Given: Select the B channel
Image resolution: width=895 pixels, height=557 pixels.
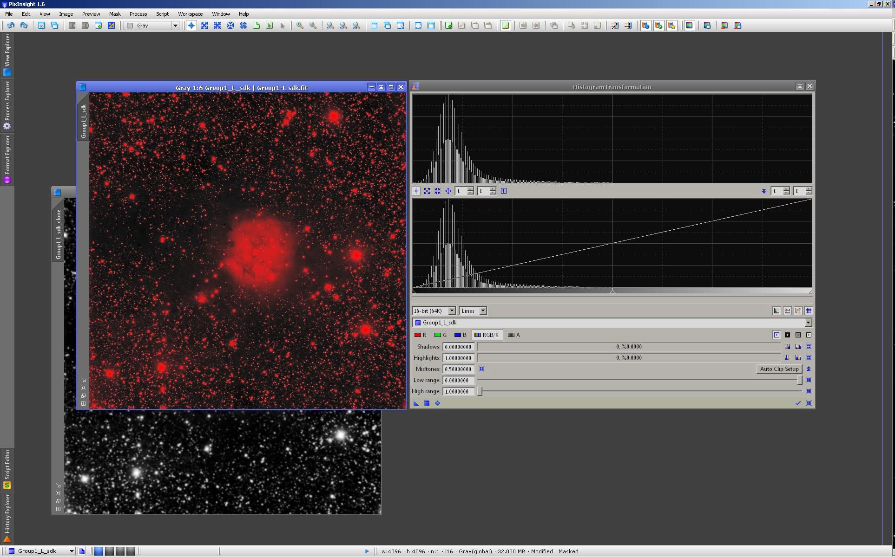Looking at the screenshot, I should [460, 335].
